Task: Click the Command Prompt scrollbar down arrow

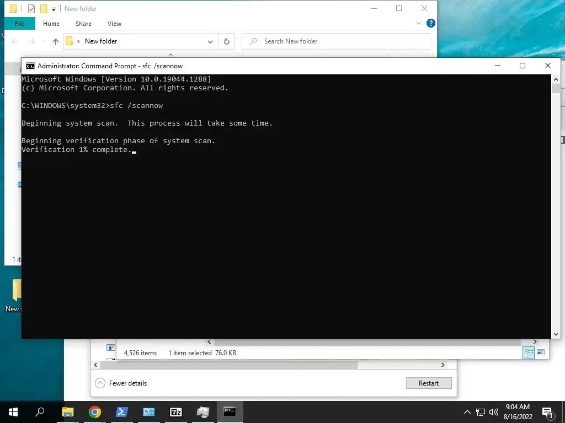Action: pyautogui.click(x=555, y=334)
